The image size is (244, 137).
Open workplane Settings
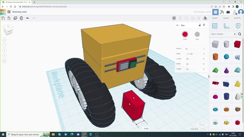pos(202,125)
